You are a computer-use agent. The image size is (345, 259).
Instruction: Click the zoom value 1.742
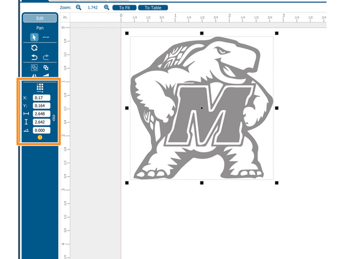click(x=93, y=8)
